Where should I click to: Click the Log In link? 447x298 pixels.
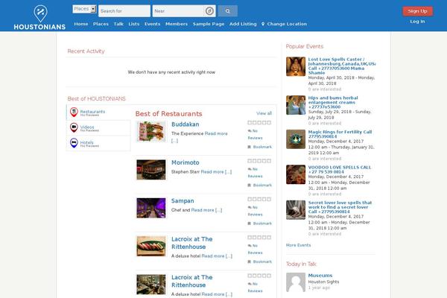(x=417, y=22)
